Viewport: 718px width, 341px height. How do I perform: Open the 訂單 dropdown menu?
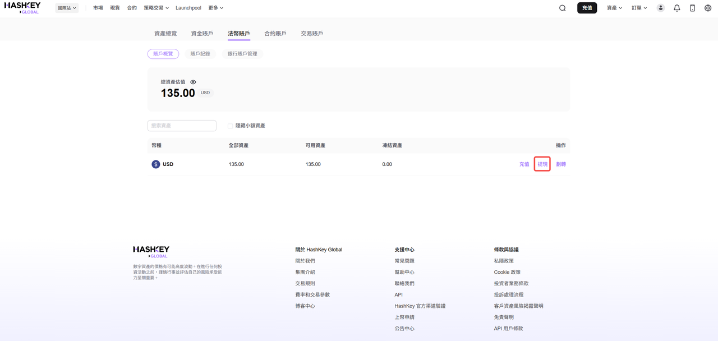tap(639, 8)
